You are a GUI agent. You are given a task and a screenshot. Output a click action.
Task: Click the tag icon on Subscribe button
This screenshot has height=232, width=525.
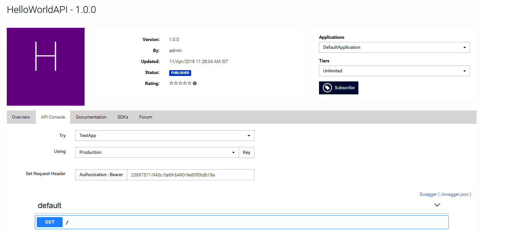(x=327, y=88)
